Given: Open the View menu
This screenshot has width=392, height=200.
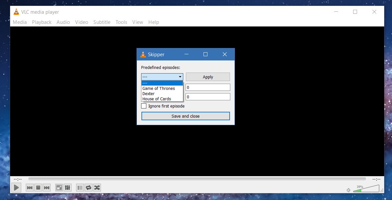Looking at the screenshot, I should pyautogui.click(x=138, y=22).
